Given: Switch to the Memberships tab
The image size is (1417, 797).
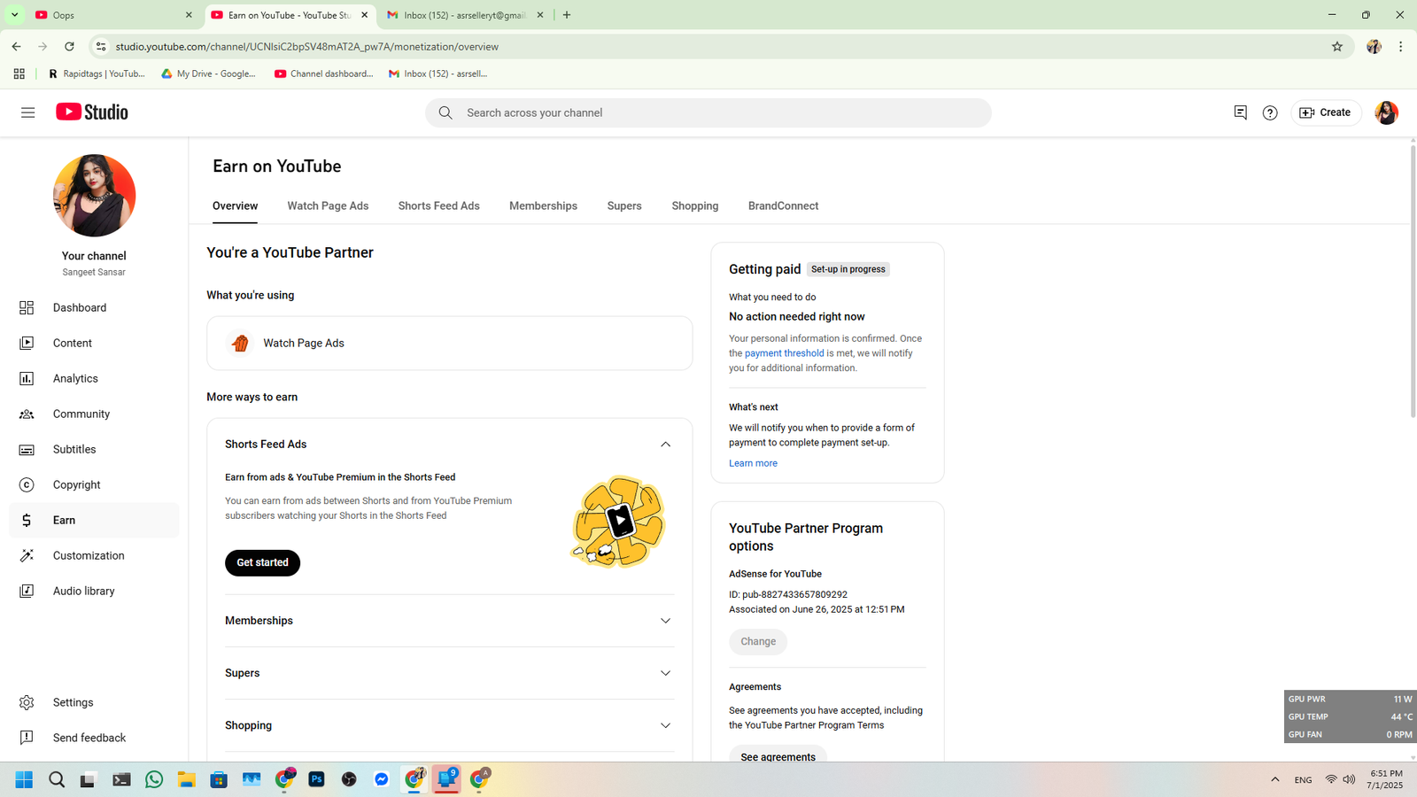Looking at the screenshot, I should point(543,205).
